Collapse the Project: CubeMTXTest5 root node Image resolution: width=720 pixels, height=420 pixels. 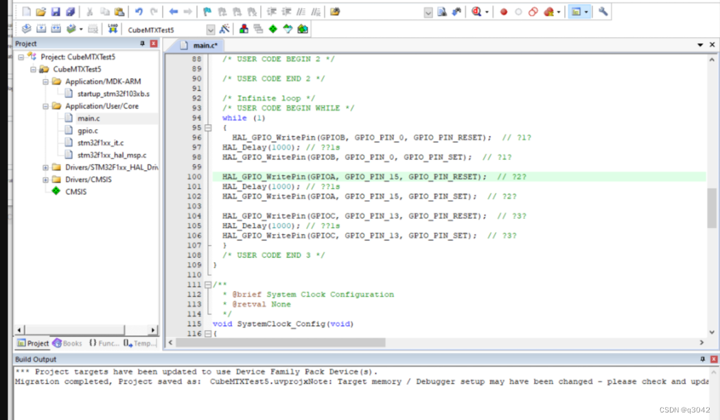click(21, 58)
